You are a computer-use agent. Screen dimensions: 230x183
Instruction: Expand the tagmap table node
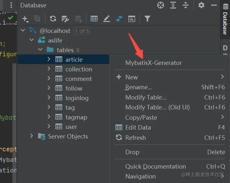tap(49, 117)
